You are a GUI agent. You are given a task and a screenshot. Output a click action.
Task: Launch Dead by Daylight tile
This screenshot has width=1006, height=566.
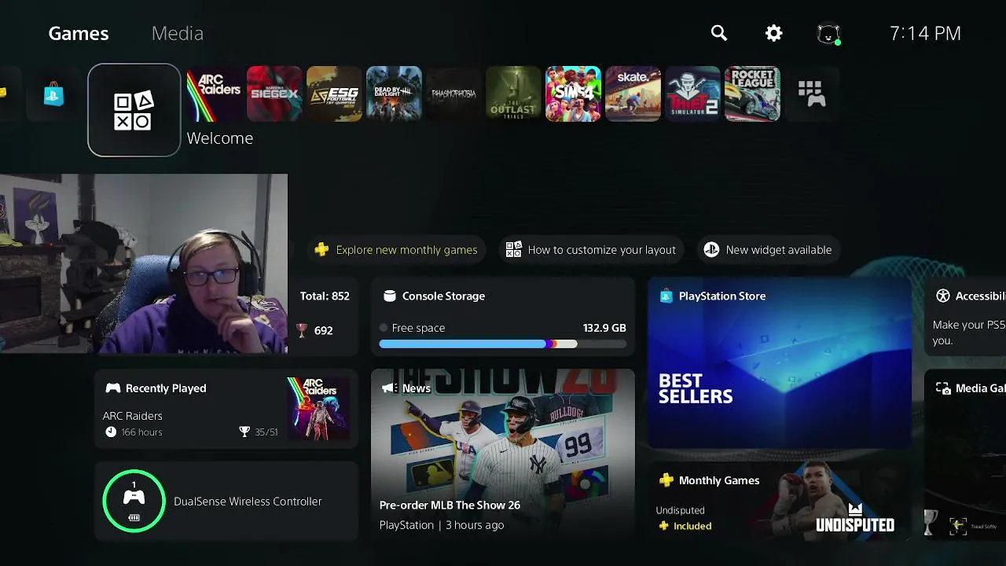pos(394,94)
